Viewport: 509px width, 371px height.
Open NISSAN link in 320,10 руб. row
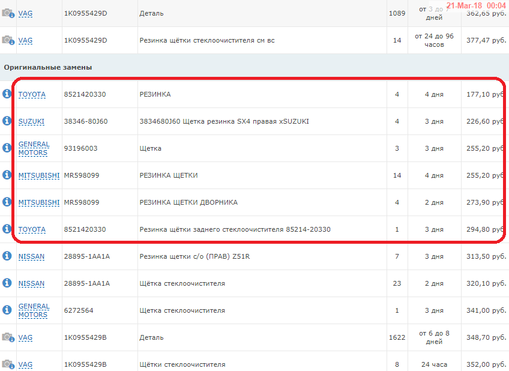[x=31, y=283]
